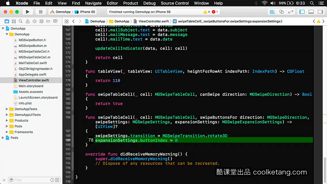This screenshot has width=327, height=184.
Task: Select Main.storyboard file
Action: [31, 86]
